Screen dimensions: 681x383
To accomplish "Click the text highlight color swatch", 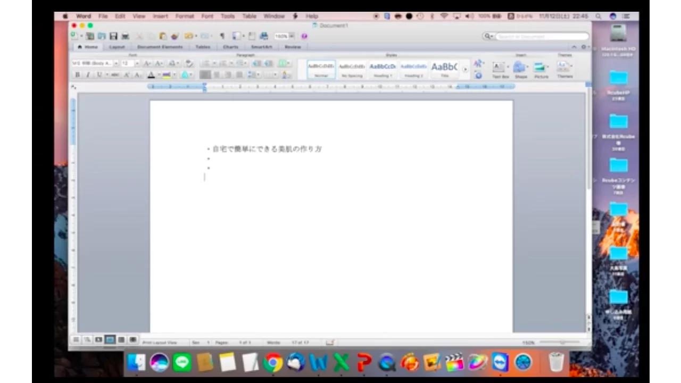I will [x=167, y=75].
